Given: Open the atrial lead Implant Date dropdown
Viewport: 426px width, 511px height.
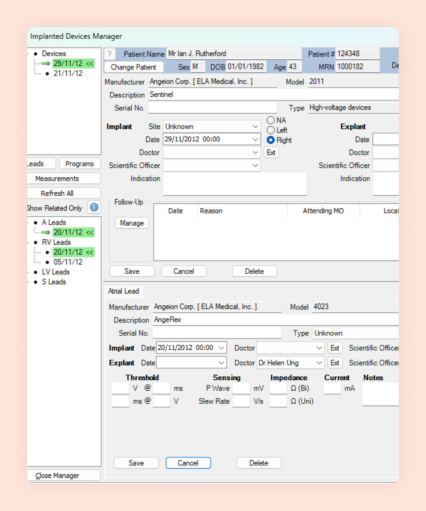Looking at the screenshot, I should [222, 348].
